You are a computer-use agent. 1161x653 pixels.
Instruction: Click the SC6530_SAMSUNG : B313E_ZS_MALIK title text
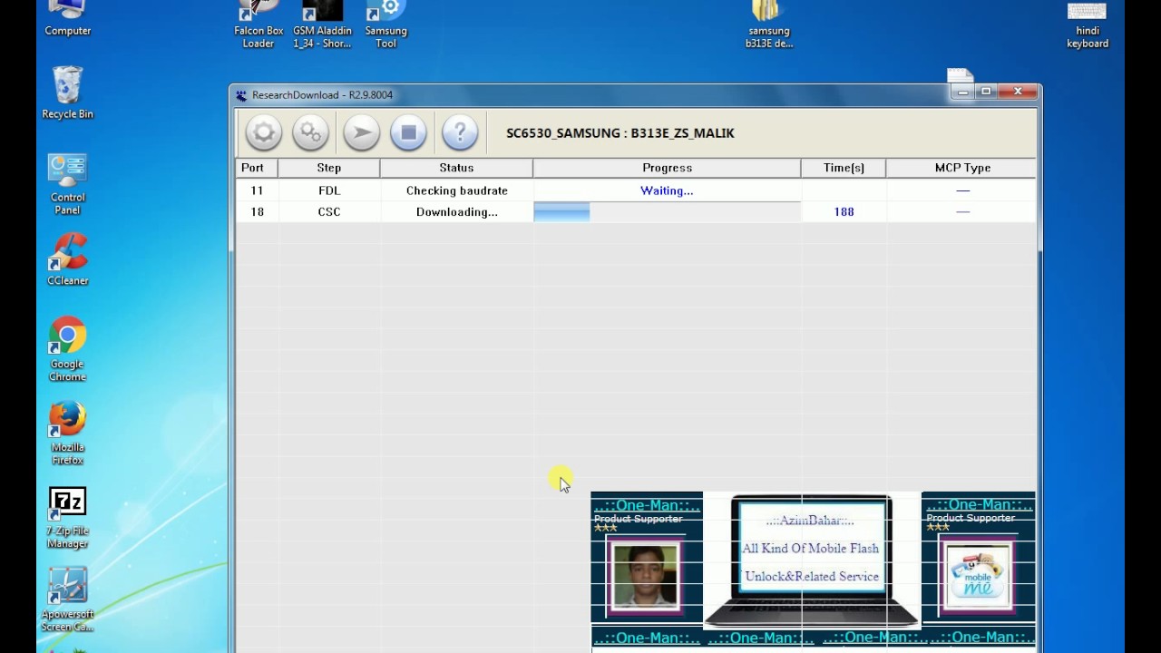[620, 133]
